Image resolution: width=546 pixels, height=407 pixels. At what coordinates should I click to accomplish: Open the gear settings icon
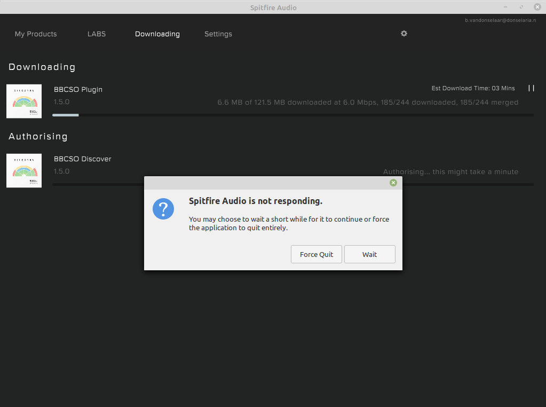[x=404, y=34]
